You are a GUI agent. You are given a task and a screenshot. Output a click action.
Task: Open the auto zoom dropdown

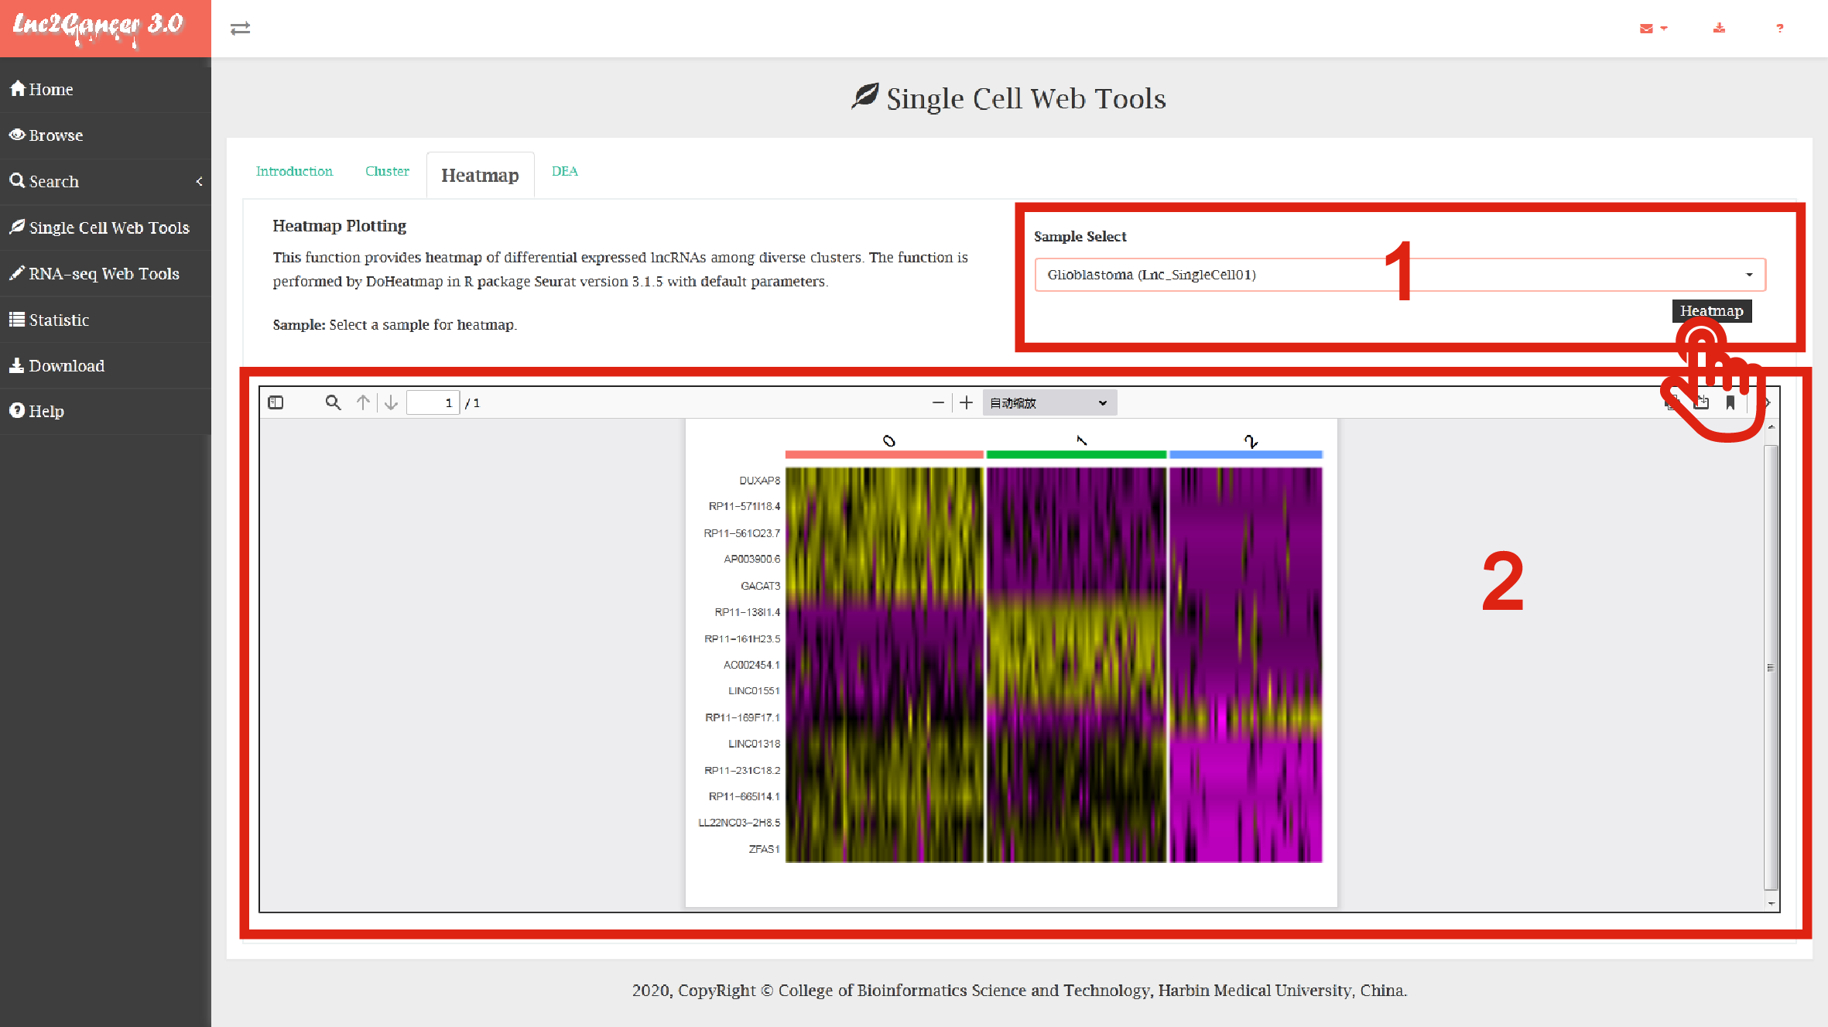click(1049, 402)
